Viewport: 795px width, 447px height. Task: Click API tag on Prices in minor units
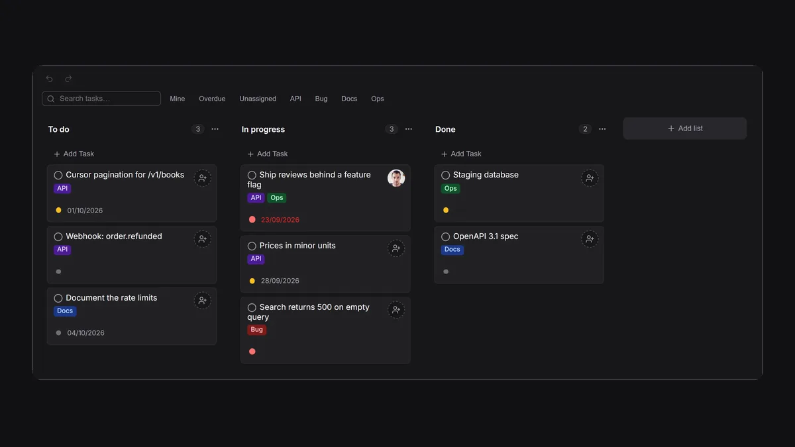tap(256, 259)
